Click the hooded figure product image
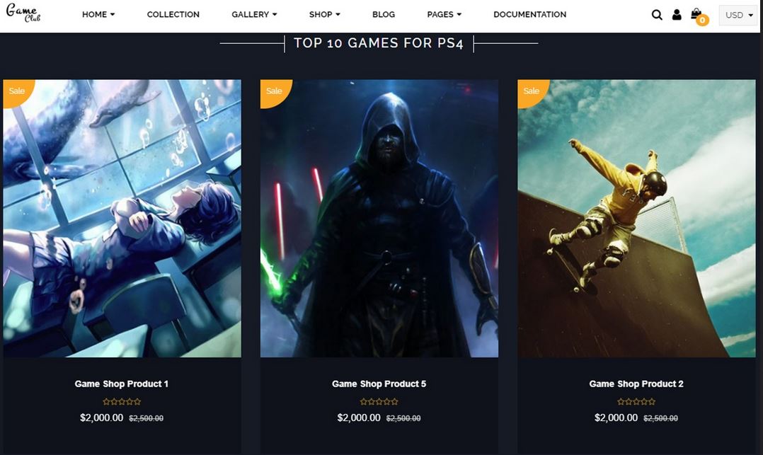 (x=379, y=219)
